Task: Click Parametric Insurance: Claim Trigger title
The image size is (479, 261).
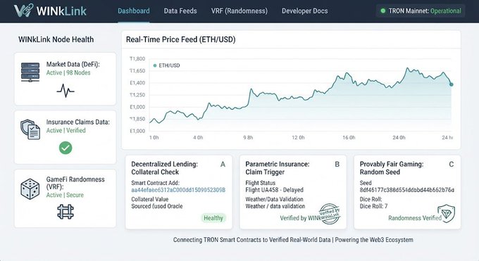Action: (x=278, y=168)
